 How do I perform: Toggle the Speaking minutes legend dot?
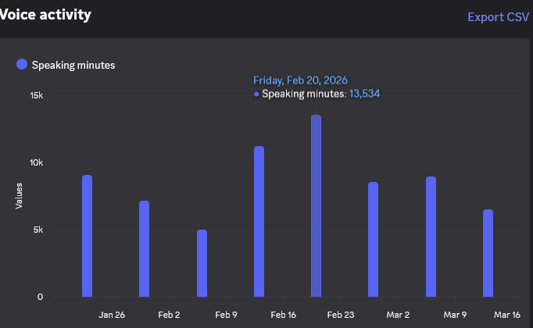tap(22, 65)
